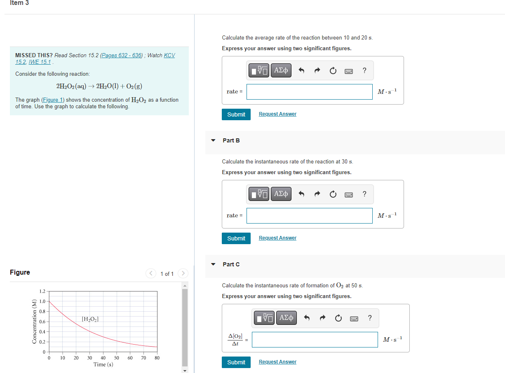Open Greek symbols button in Part B toolbar
Image resolution: width=505 pixels, height=373 pixels.
281,194
